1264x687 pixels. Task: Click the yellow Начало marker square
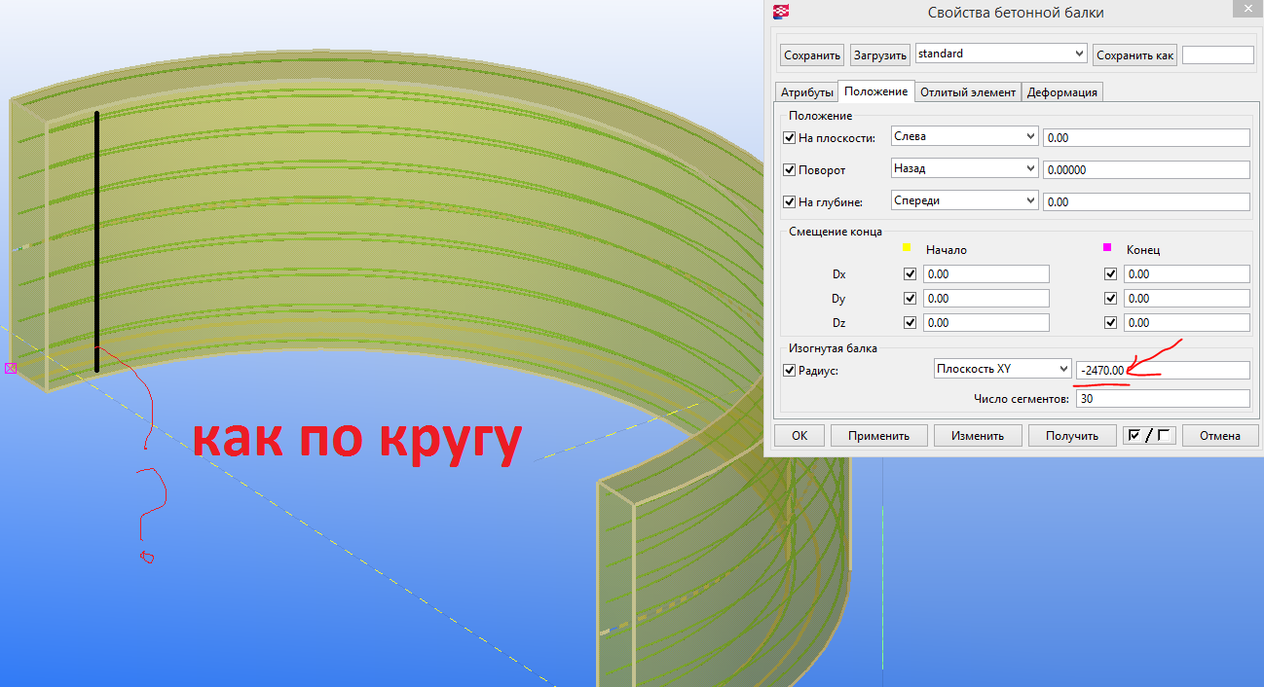[907, 247]
